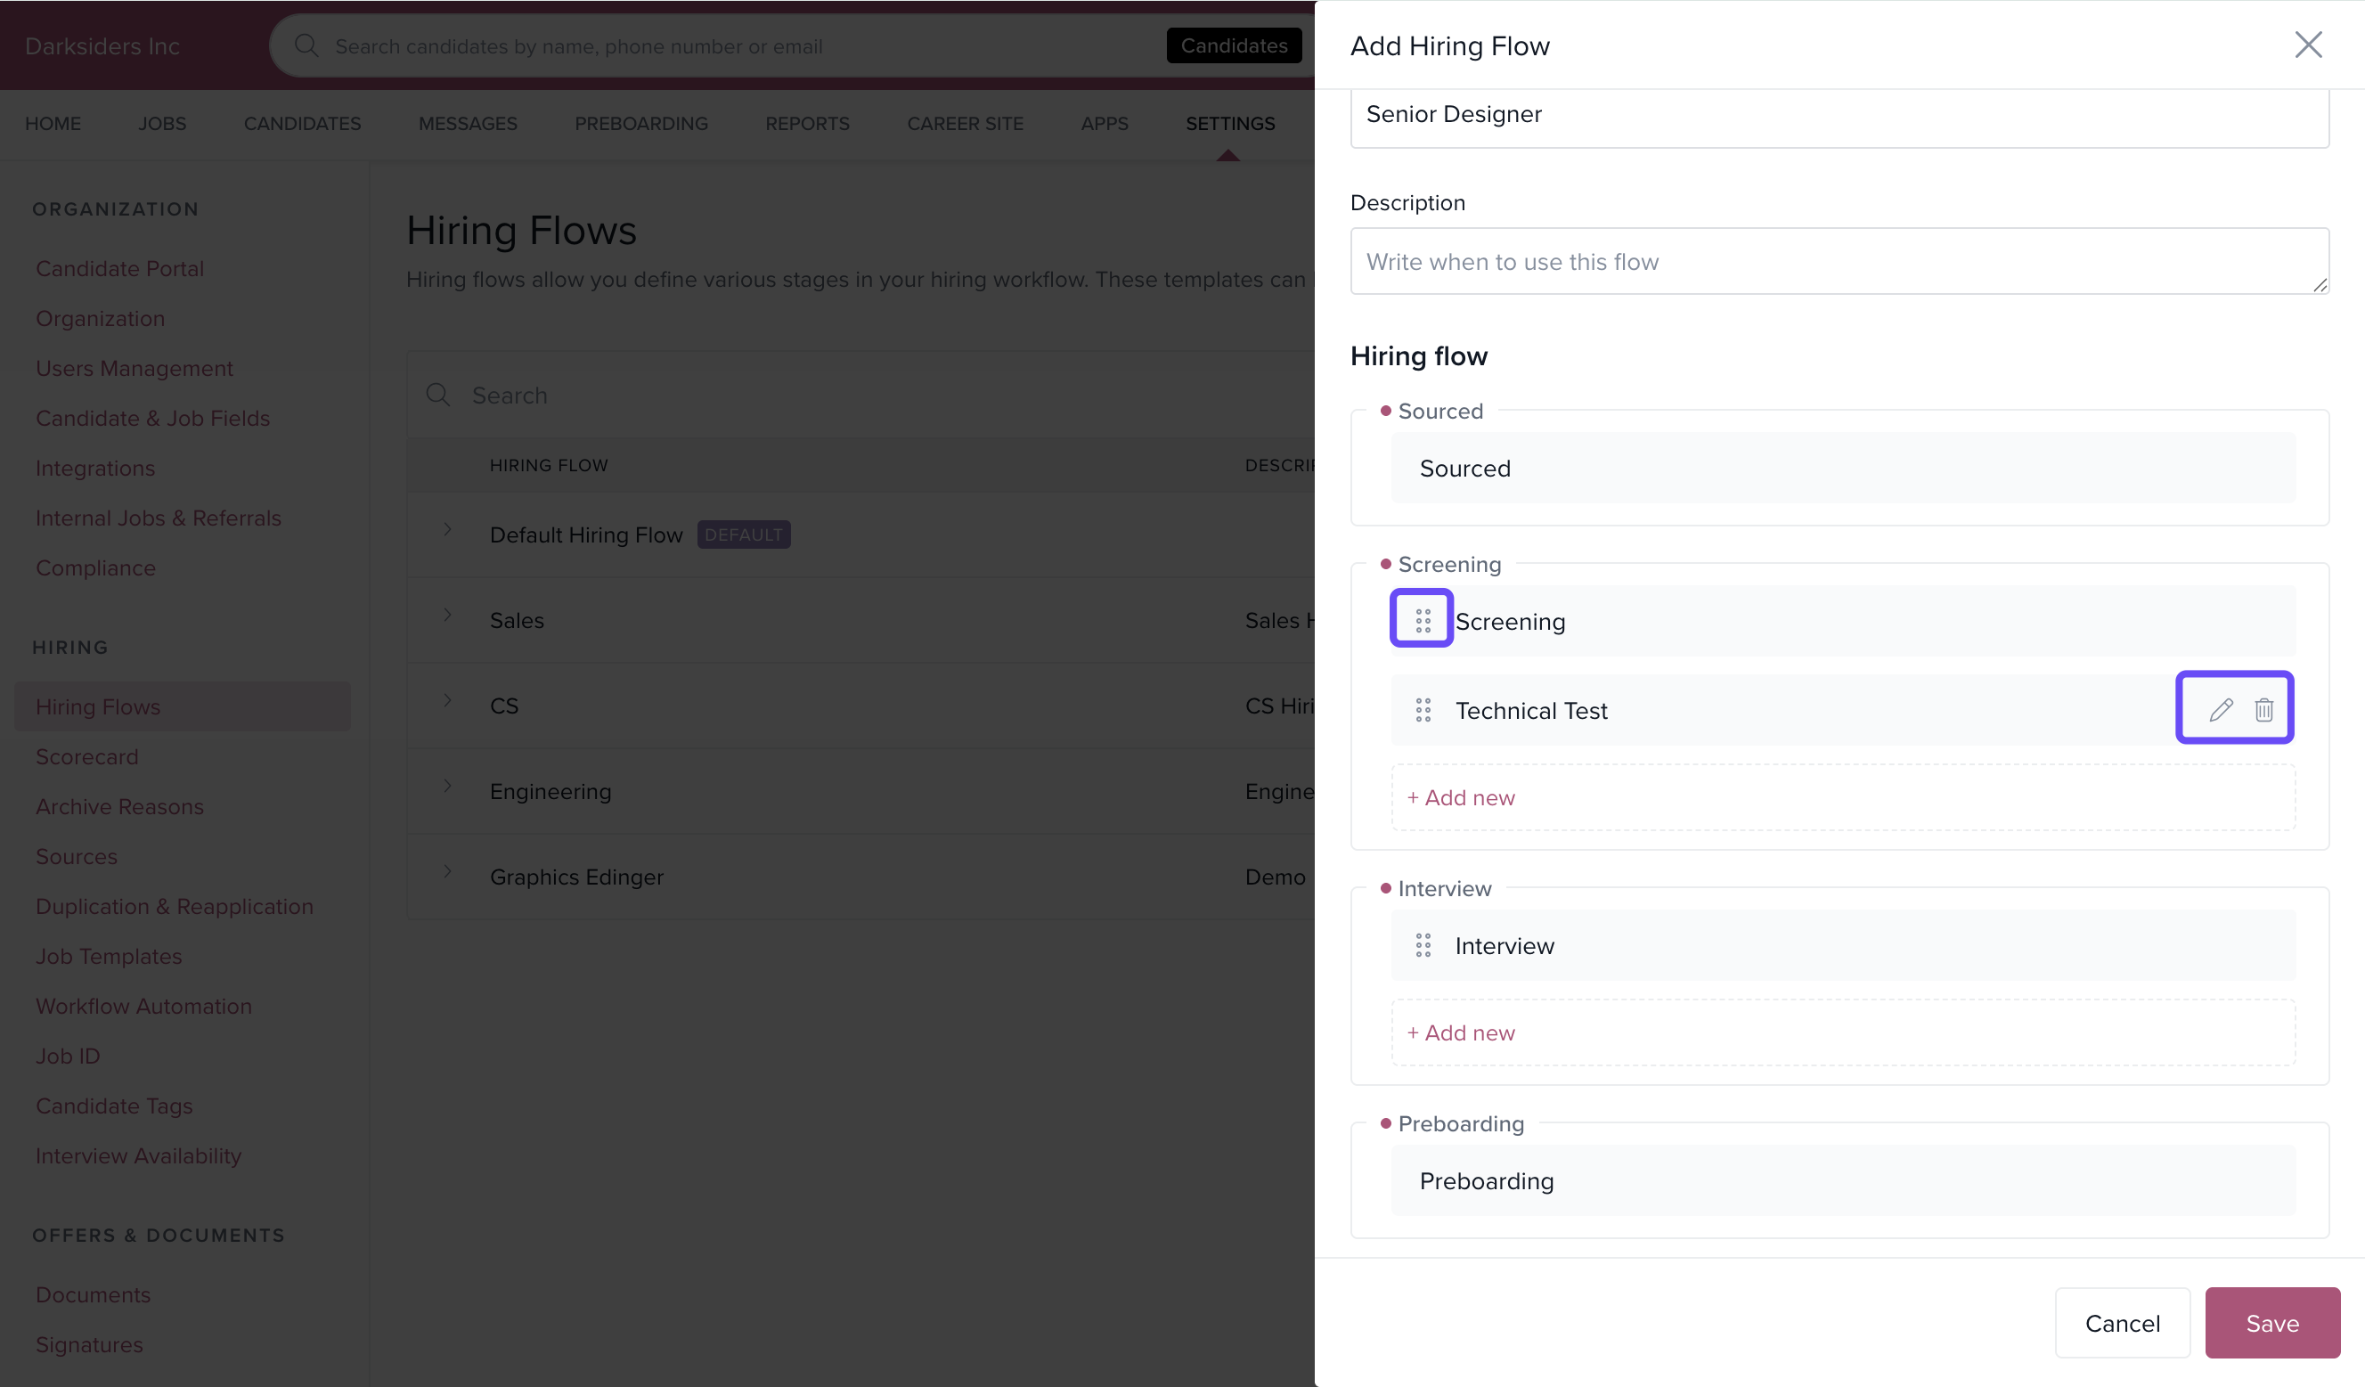Click the Technical Test drag handle

pyautogui.click(x=1423, y=710)
